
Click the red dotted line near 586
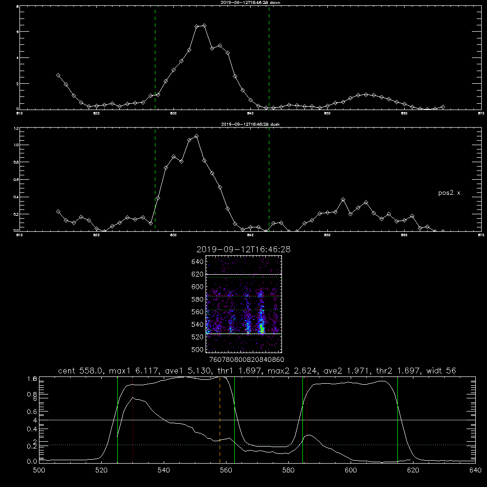point(307,419)
